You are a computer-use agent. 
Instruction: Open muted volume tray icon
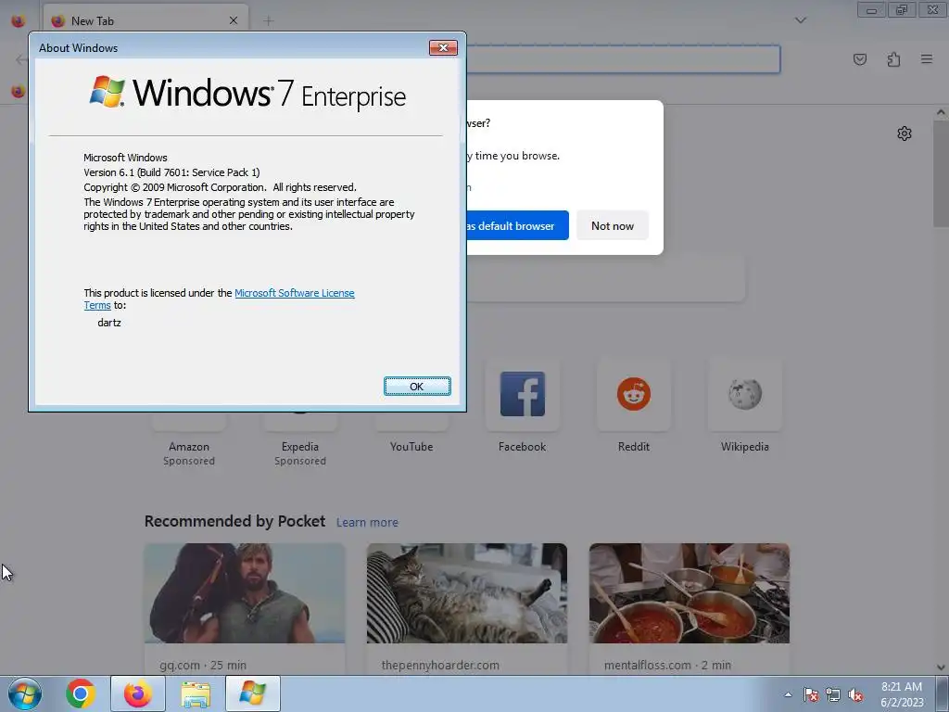tap(855, 694)
